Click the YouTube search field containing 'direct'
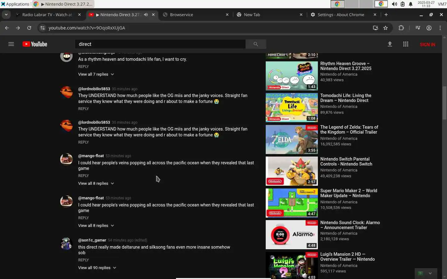This screenshot has height=279, width=447. click(160, 44)
